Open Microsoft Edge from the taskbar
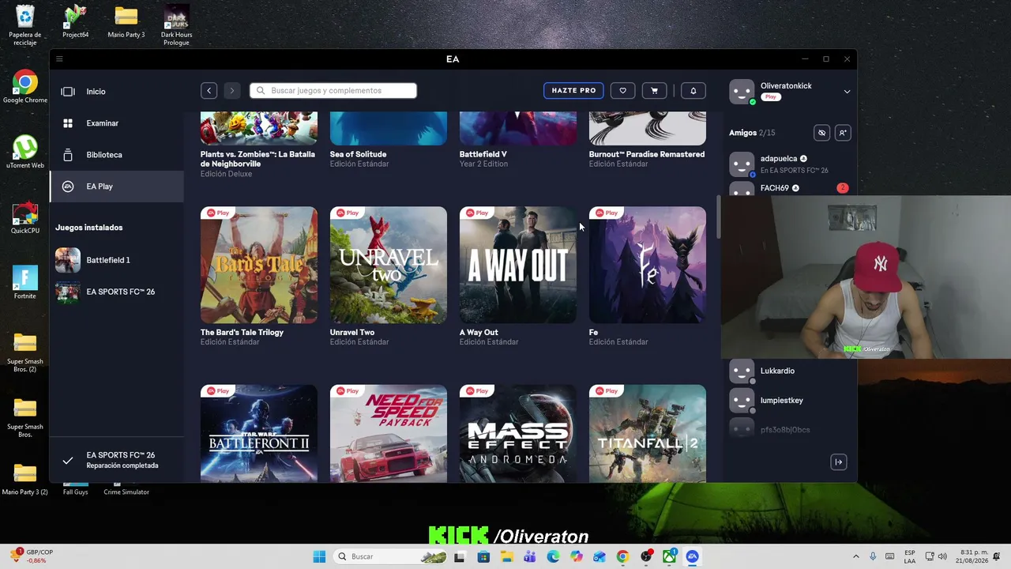This screenshot has width=1011, height=569. click(x=553, y=556)
